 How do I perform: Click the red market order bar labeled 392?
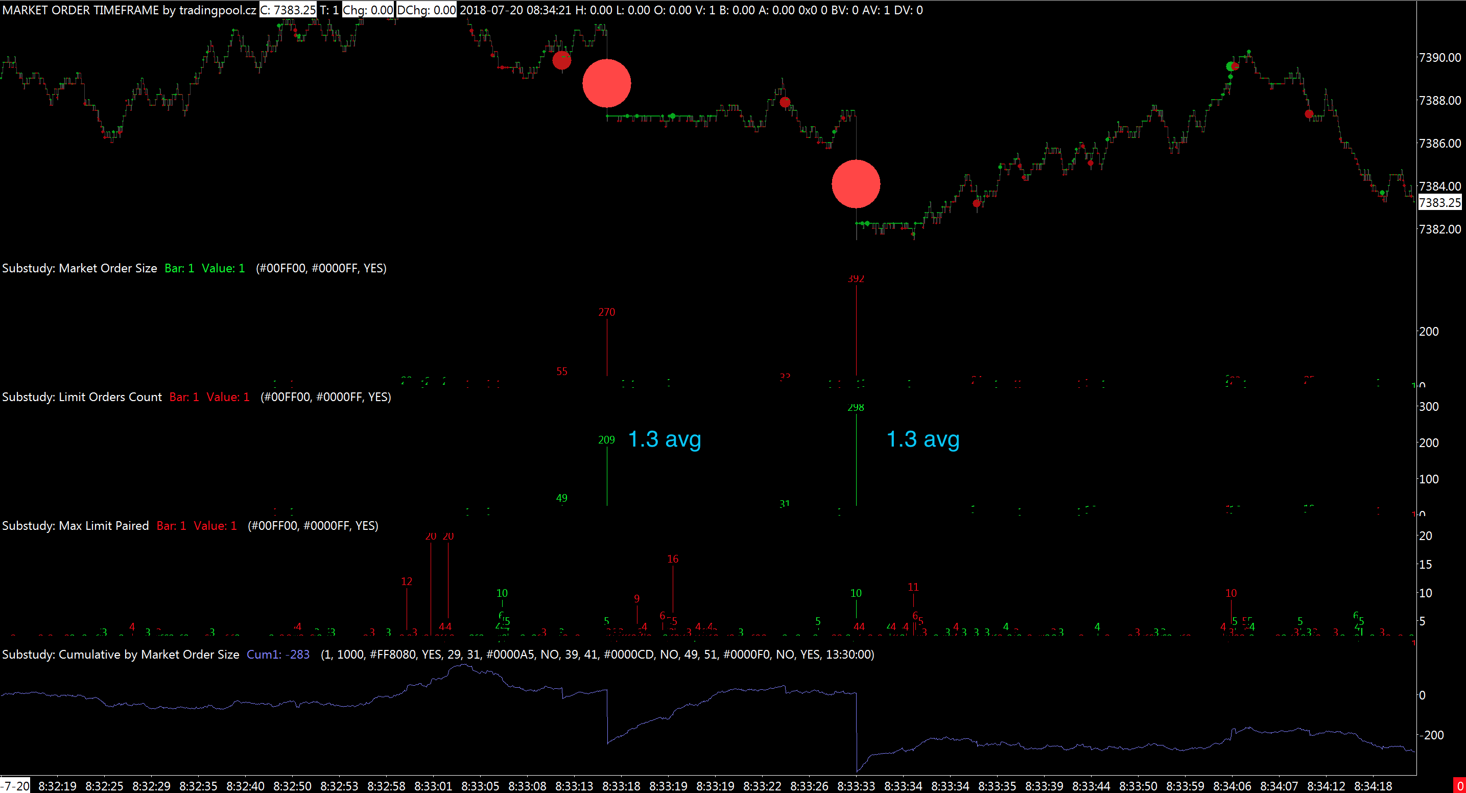pos(856,330)
